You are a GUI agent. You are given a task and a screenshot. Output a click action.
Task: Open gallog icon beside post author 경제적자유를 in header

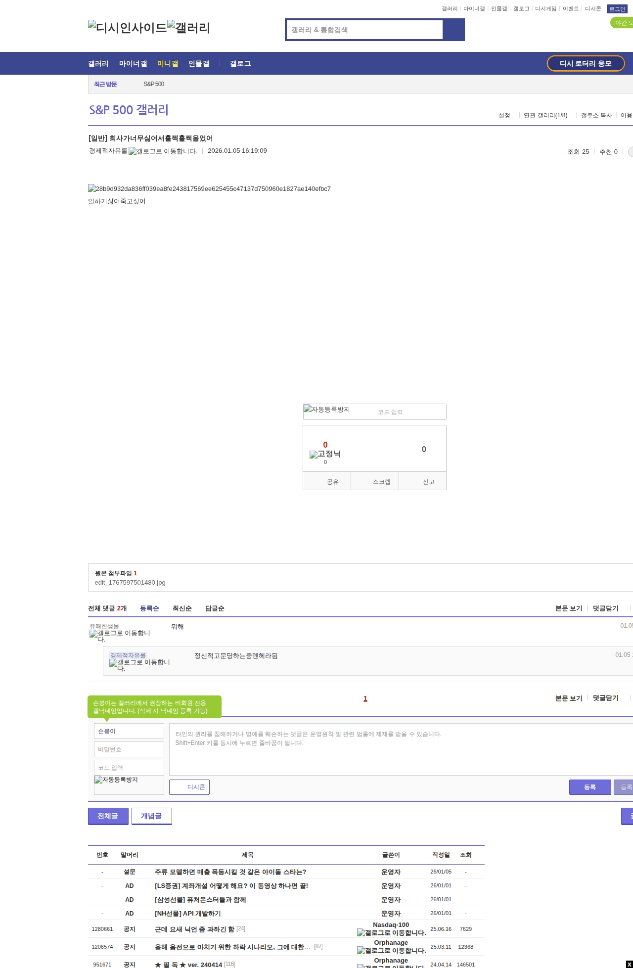click(x=163, y=151)
